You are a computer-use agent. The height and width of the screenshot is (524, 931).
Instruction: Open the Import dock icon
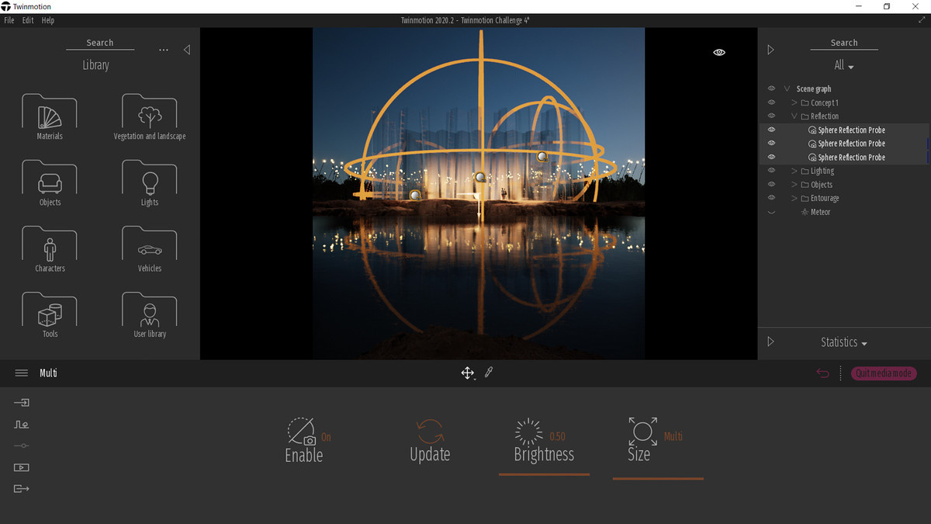pyautogui.click(x=22, y=403)
